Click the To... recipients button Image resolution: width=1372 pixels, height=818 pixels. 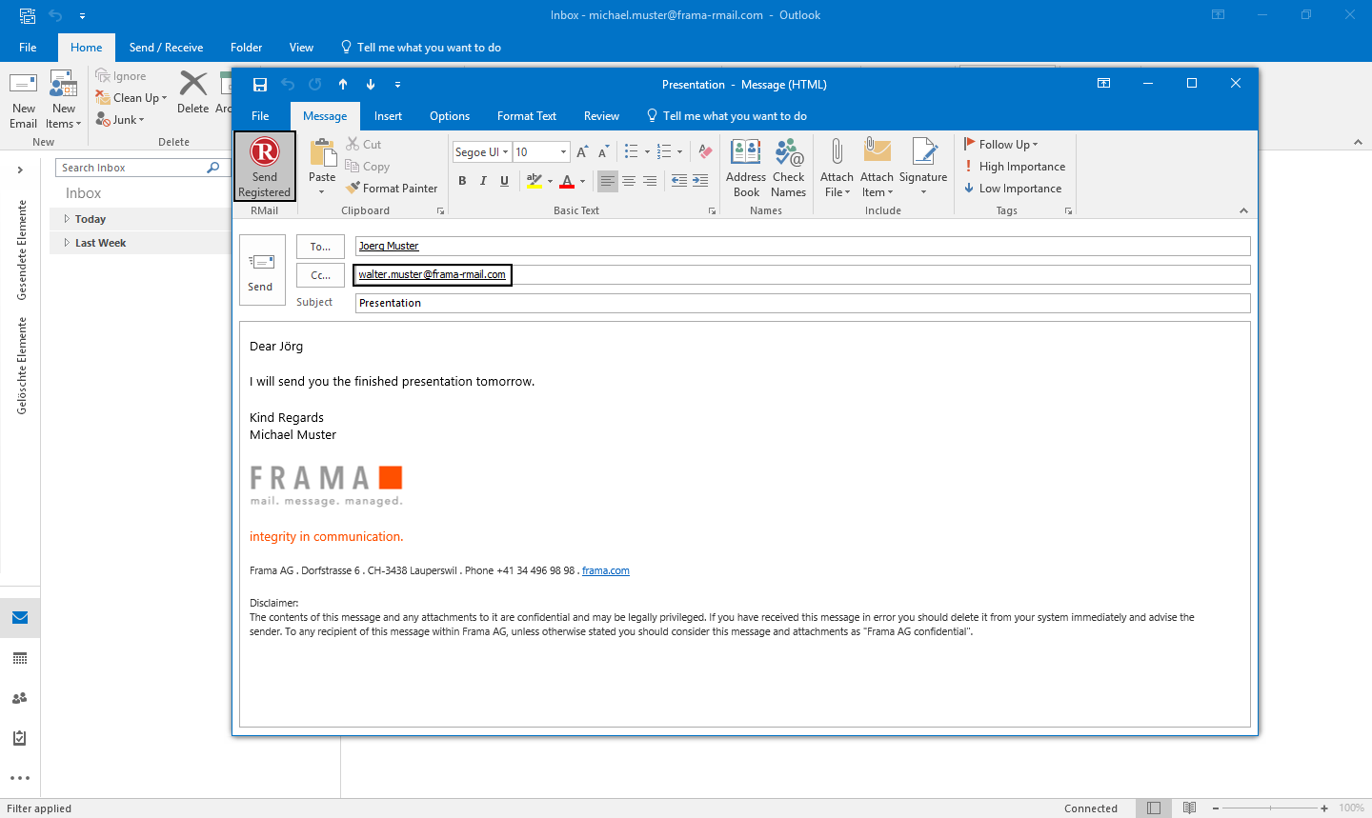(320, 247)
